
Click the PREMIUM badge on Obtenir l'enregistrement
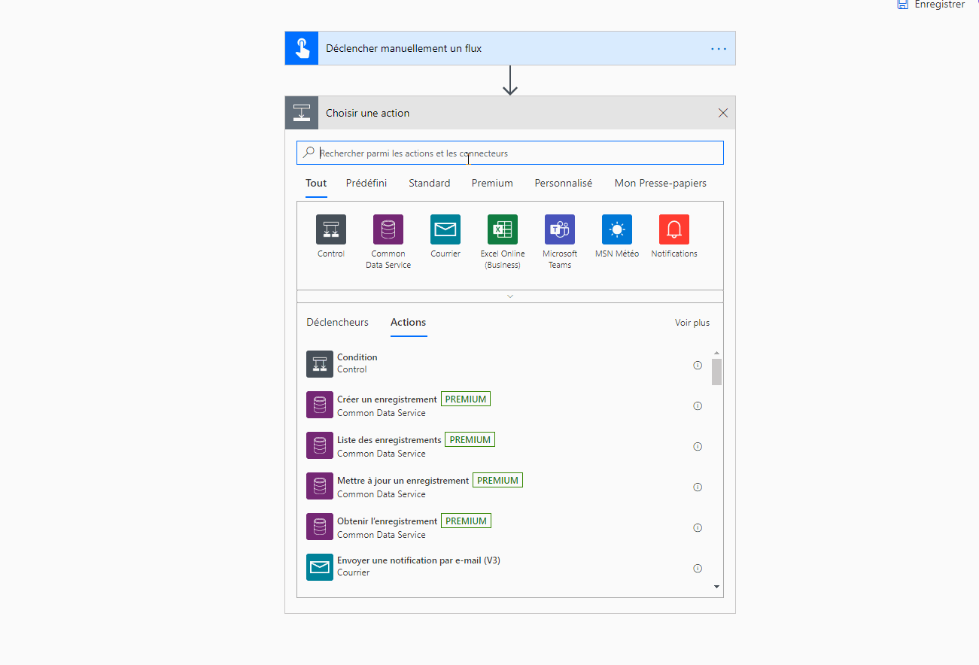[x=466, y=521]
